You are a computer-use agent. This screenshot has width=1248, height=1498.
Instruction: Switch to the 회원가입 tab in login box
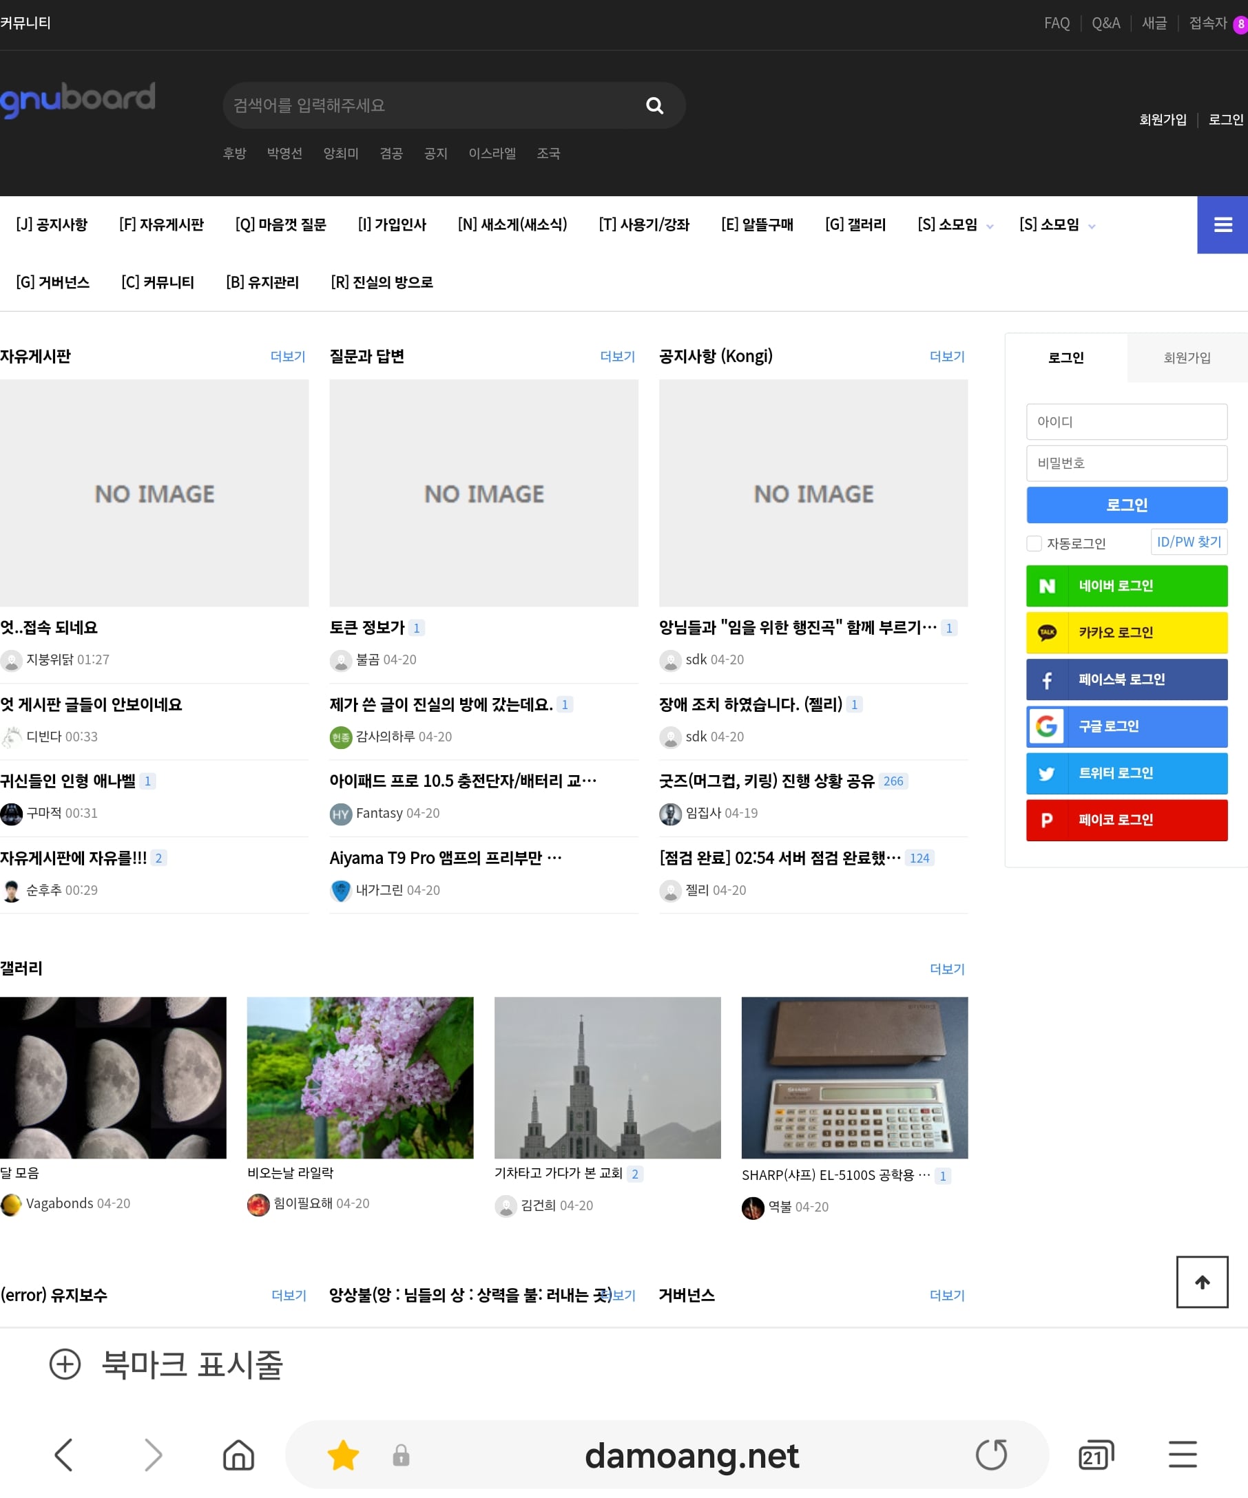click(1187, 357)
